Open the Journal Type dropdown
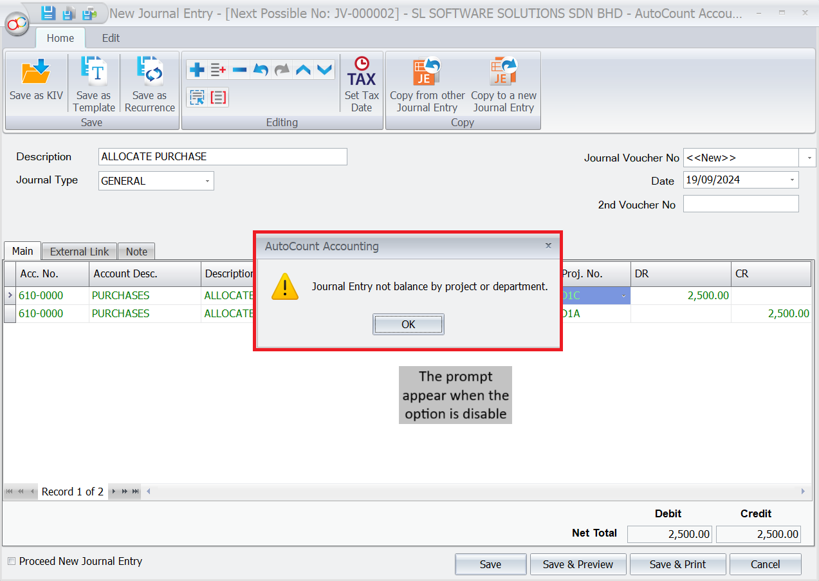 [x=207, y=181]
